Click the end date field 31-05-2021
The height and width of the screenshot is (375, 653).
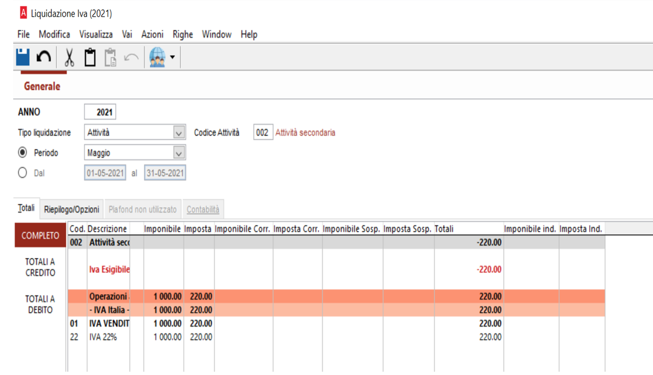(x=165, y=173)
